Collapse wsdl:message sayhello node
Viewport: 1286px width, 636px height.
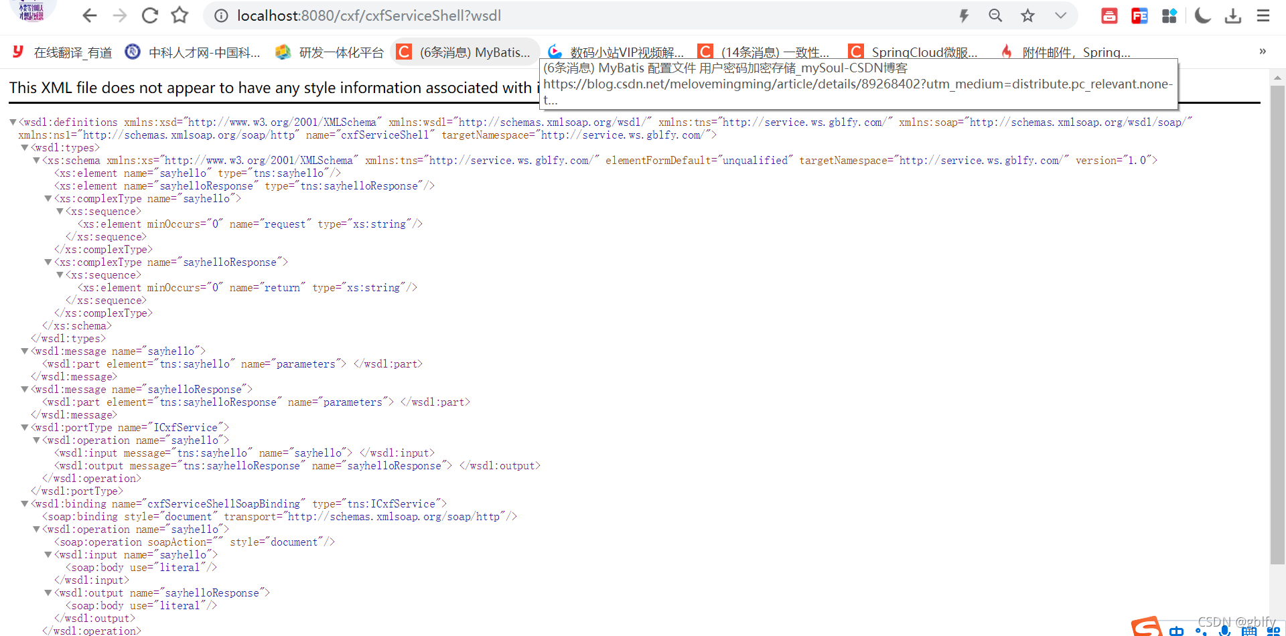click(x=25, y=351)
